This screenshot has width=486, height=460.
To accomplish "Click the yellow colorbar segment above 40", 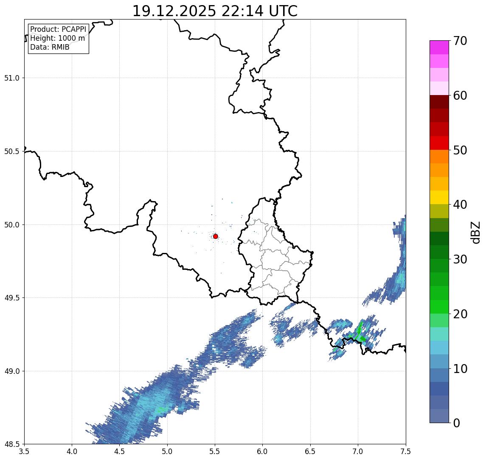I will (x=439, y=197).
